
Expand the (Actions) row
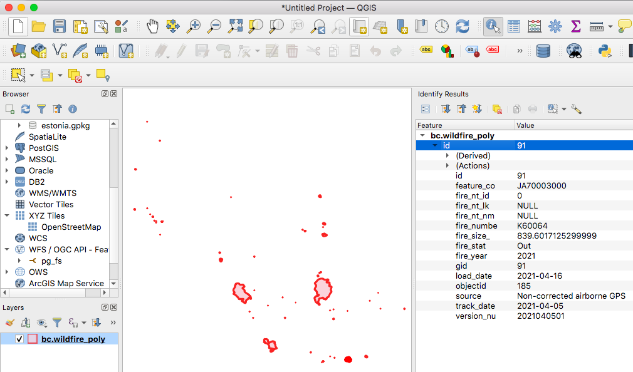(447, 165)
